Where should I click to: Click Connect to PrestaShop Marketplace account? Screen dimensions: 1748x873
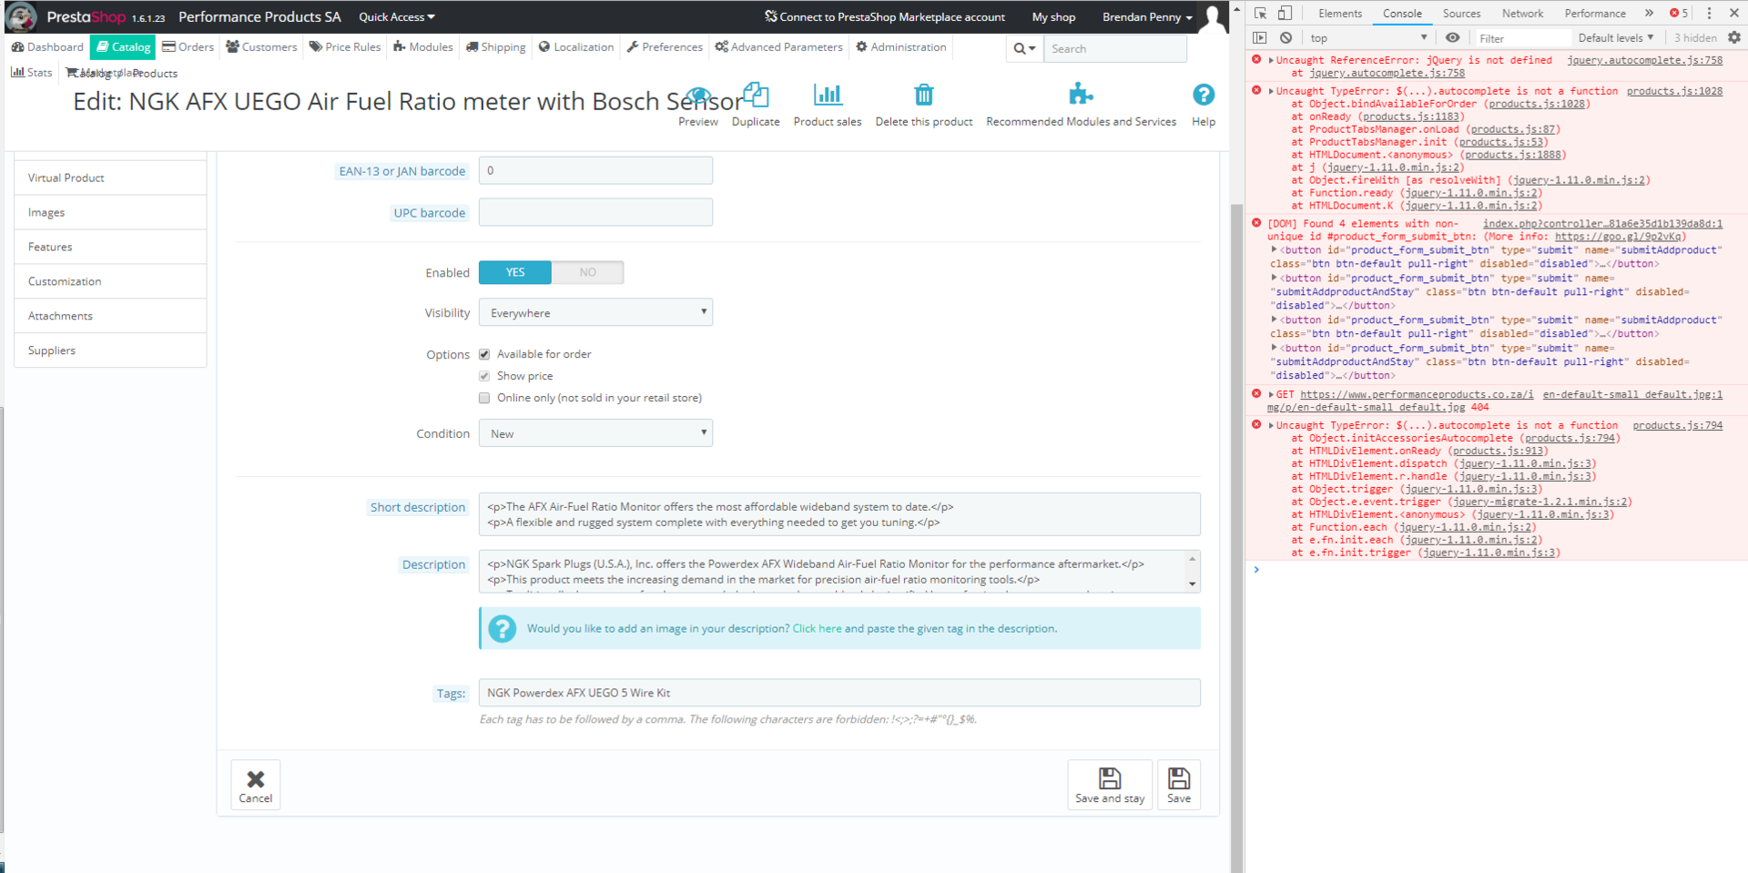(885, 17)
